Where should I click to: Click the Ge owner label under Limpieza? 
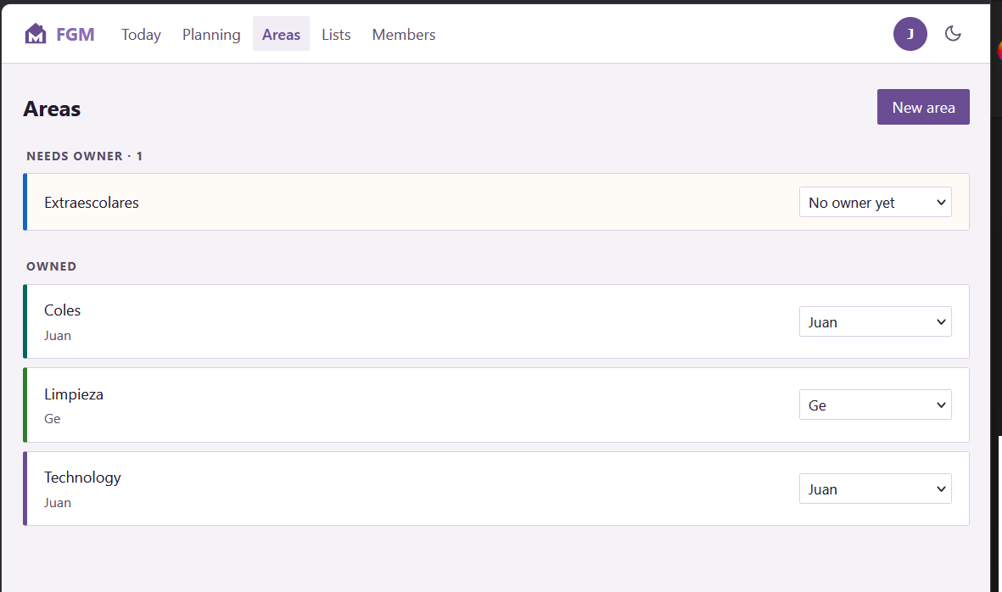pos(53,419)
